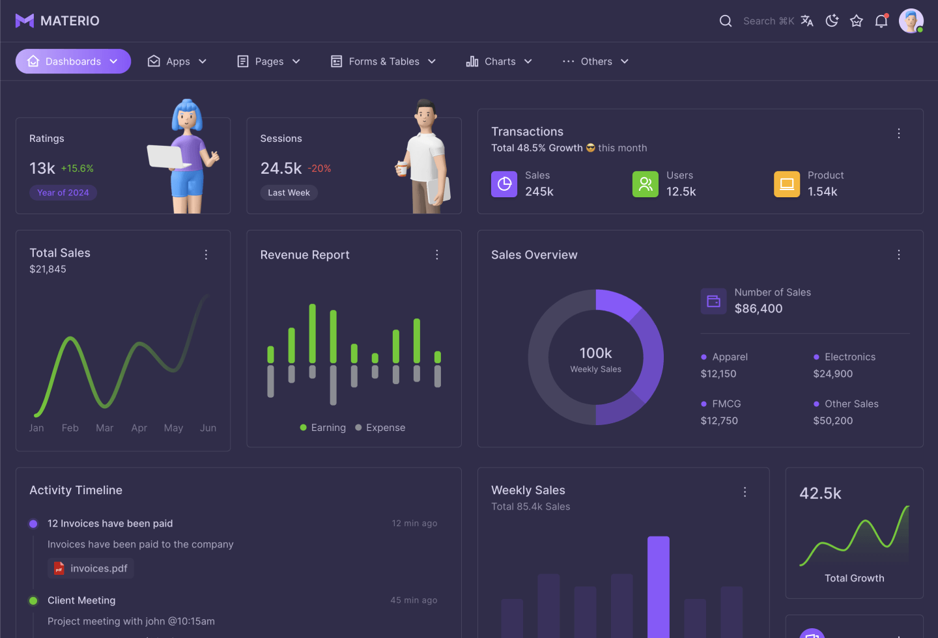938x638 pixels.
Task: Click the Charts bar-graph icon
Action: (472, 61)
